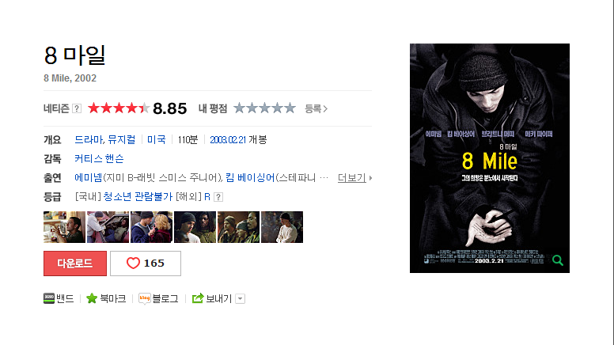Set my rating with the fifth gray star
The height and width of the screenshot is (345, 614).
pyautogui.click(x=290, y=108)
